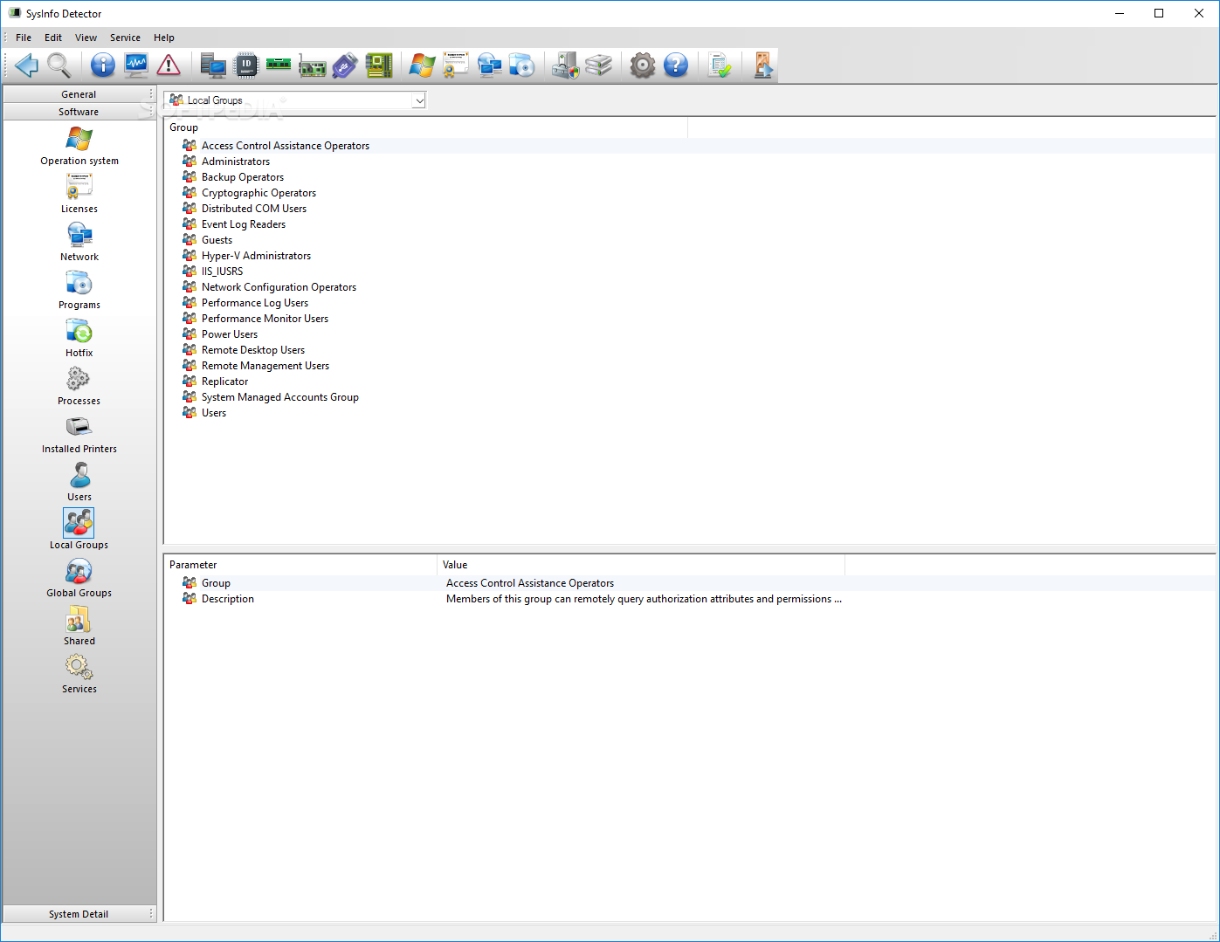
Task: Click the blue question mark help icon
Action: point(676,65)
